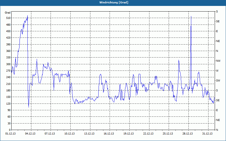Viewport: 226px width, 141px height.
Task: Click the '210' degree axis label
Action: pos(8,84)
